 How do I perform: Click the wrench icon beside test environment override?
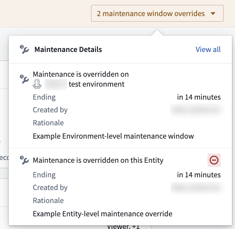[24, 79]
